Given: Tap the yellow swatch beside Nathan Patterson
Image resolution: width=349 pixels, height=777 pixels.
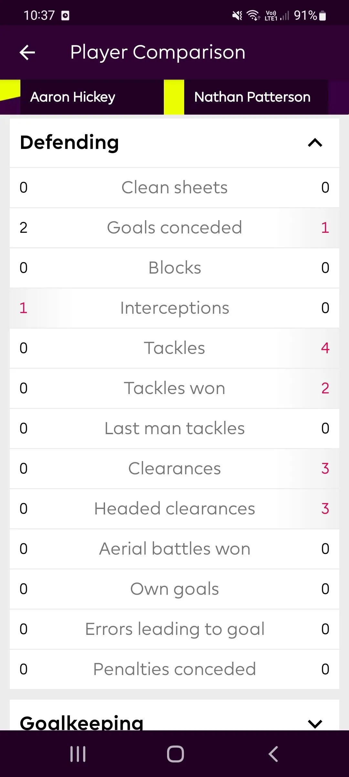Looking at the screenshot, I should coord(174,97).
